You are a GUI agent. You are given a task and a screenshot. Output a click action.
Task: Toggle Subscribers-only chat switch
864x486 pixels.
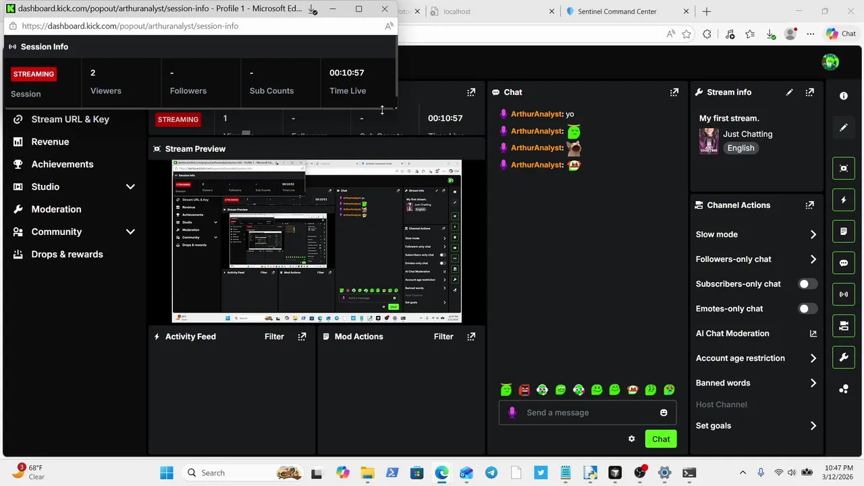(x=807, y=284)
